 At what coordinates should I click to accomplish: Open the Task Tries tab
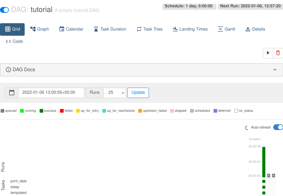[x=150, y=29]
